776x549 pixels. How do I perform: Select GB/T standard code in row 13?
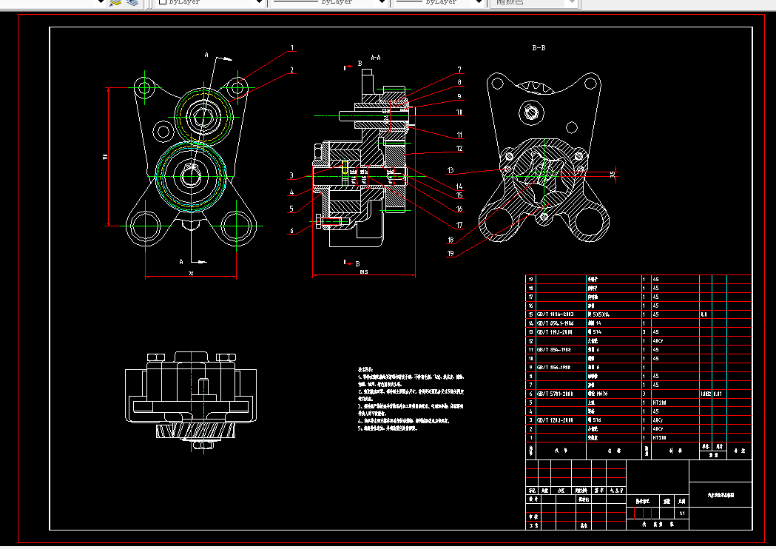[555, 332]
